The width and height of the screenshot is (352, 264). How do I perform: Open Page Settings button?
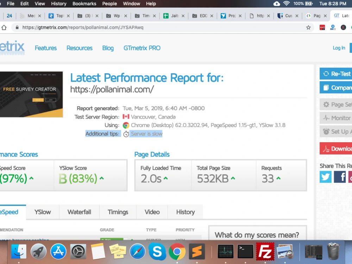[x=336, y=105]
